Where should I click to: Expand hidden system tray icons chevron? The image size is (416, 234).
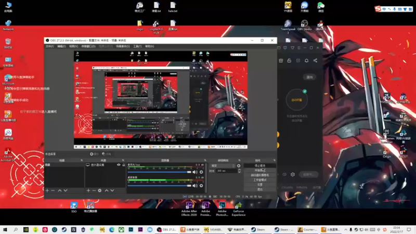(346, 229)
